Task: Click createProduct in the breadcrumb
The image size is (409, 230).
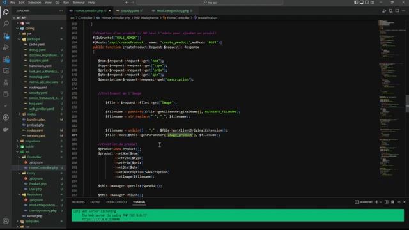Action: [208, 18]
